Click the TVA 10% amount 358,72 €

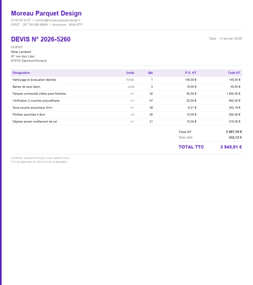235,137
